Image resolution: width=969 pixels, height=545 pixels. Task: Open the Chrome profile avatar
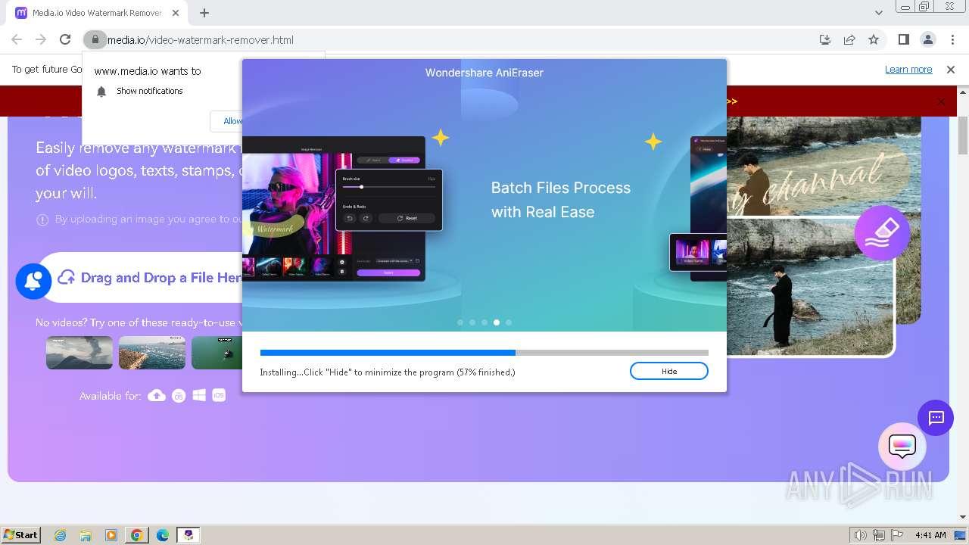(x=928, y=39)
